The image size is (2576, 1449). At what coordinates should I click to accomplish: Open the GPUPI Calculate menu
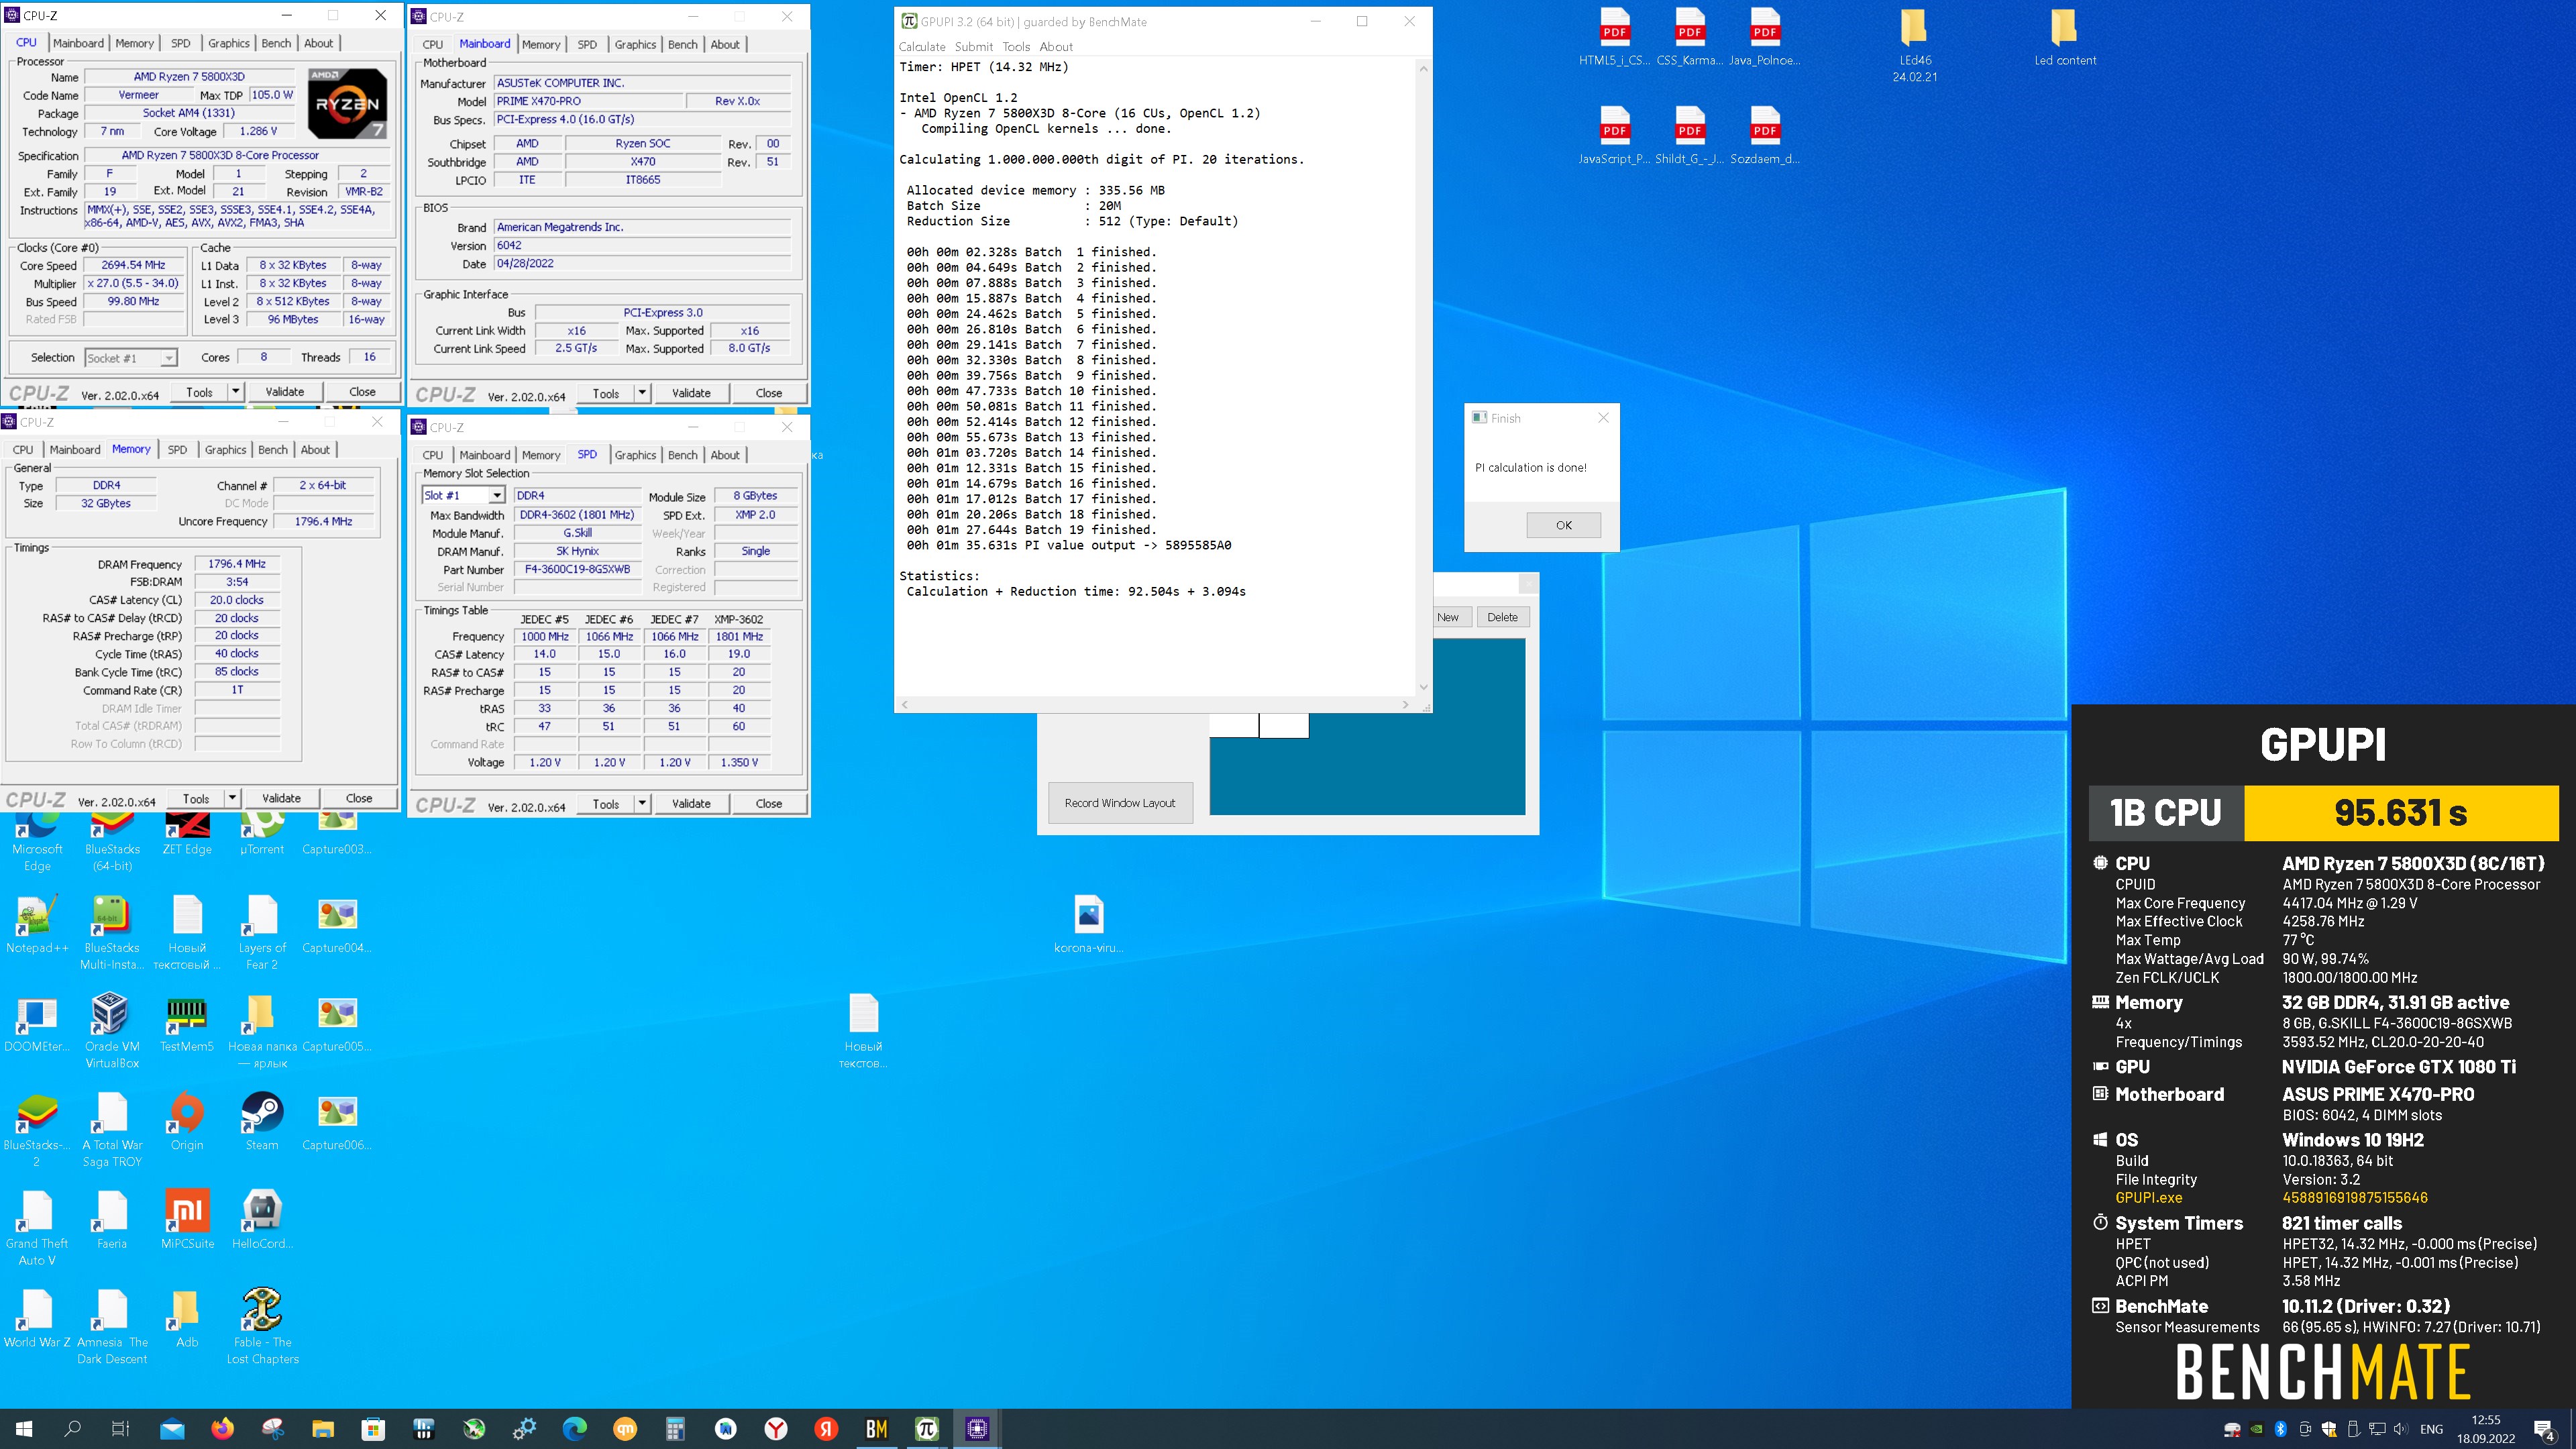click(x=922, y=47)
